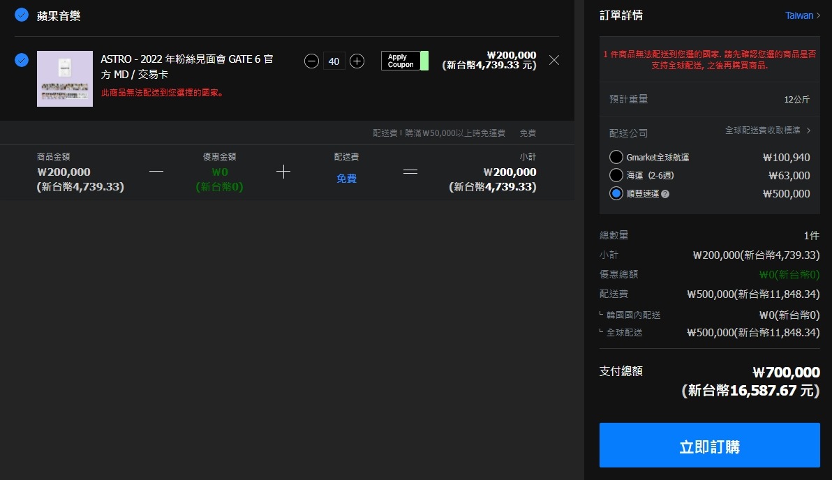Click the 總數量 1件 value
The height and width of the screenshot is (480, 832).
click(811, 235)
